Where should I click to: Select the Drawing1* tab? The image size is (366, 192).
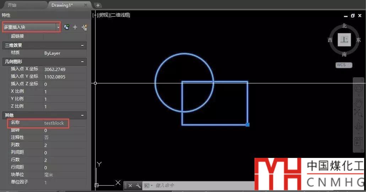pos(62,5)
